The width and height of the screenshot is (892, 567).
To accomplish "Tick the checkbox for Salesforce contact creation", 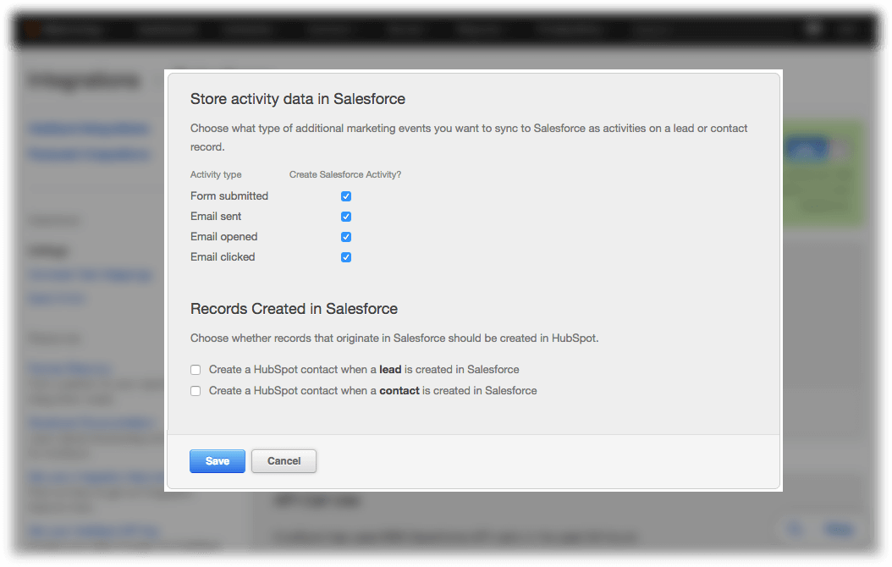I will coord(195,391).
